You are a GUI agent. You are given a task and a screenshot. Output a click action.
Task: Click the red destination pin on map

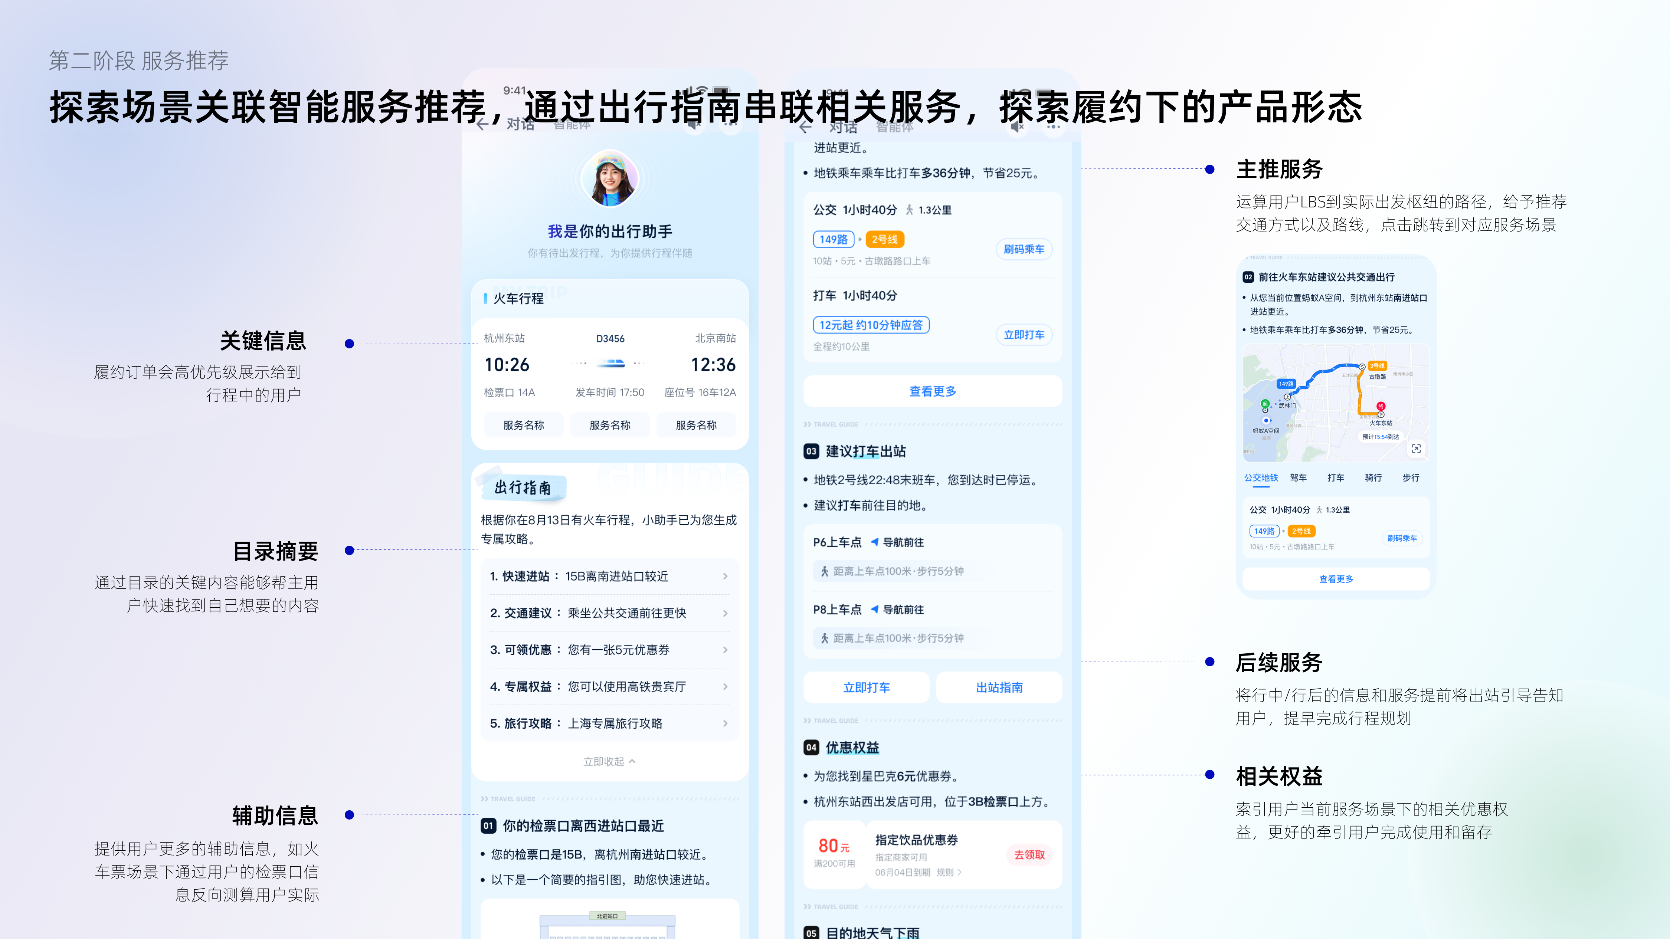[1381, 407]
